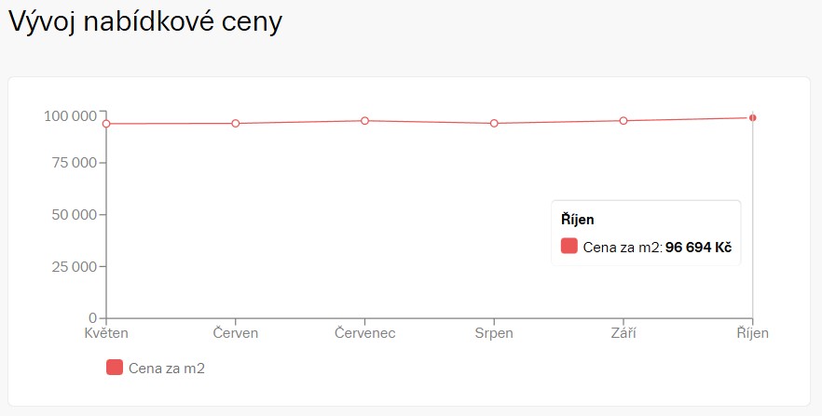Click the Červenec data point circle
This screenshot has height=416, width=822.
coord(365,121)
